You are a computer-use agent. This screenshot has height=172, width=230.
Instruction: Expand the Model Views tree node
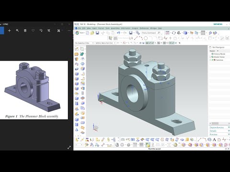[210, 57]
